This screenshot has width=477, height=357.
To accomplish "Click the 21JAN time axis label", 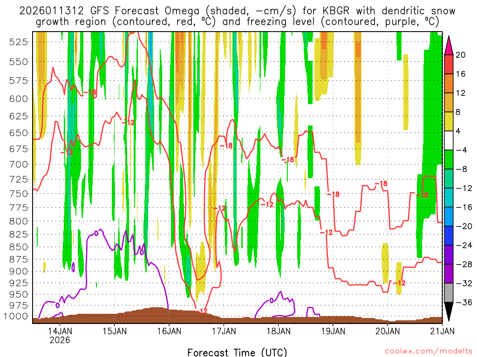I will 442,331.
